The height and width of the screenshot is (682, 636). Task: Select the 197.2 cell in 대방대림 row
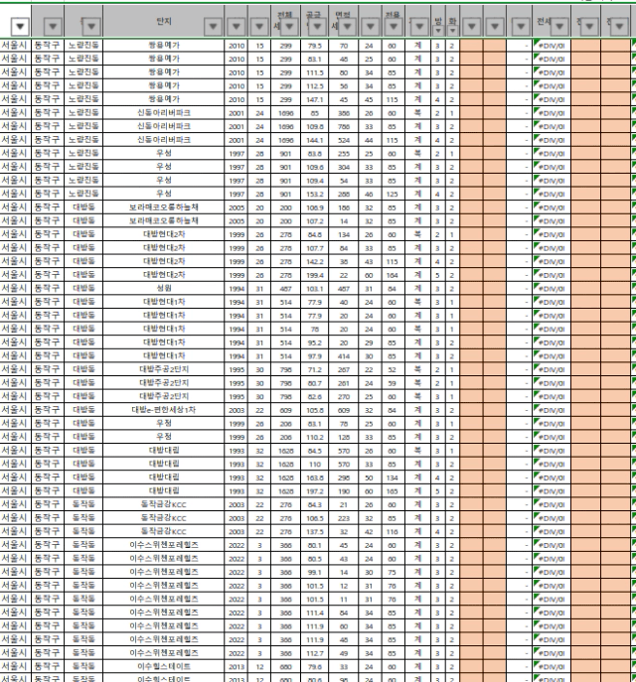(x=314, y=491)
